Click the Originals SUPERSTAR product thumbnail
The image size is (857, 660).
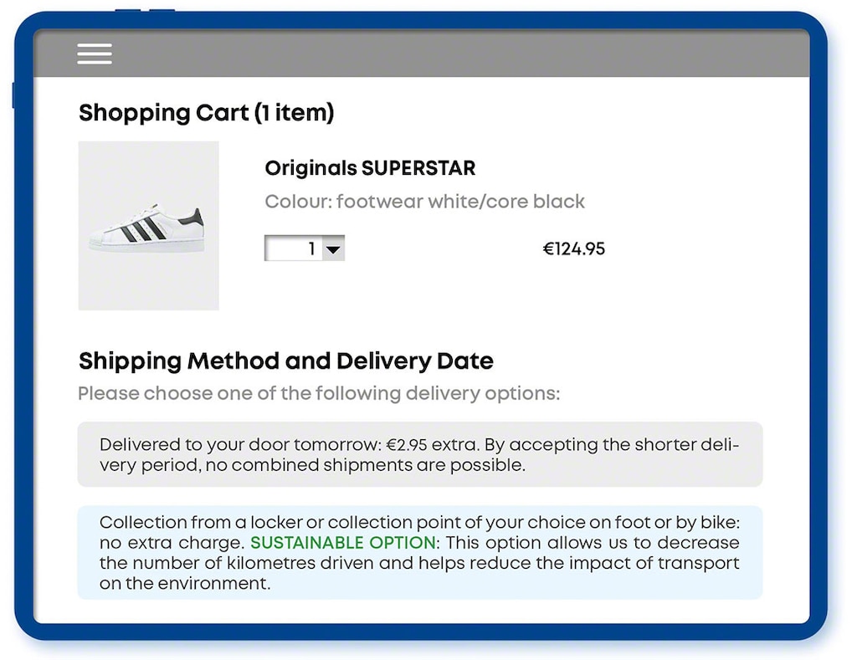point(148,224)
